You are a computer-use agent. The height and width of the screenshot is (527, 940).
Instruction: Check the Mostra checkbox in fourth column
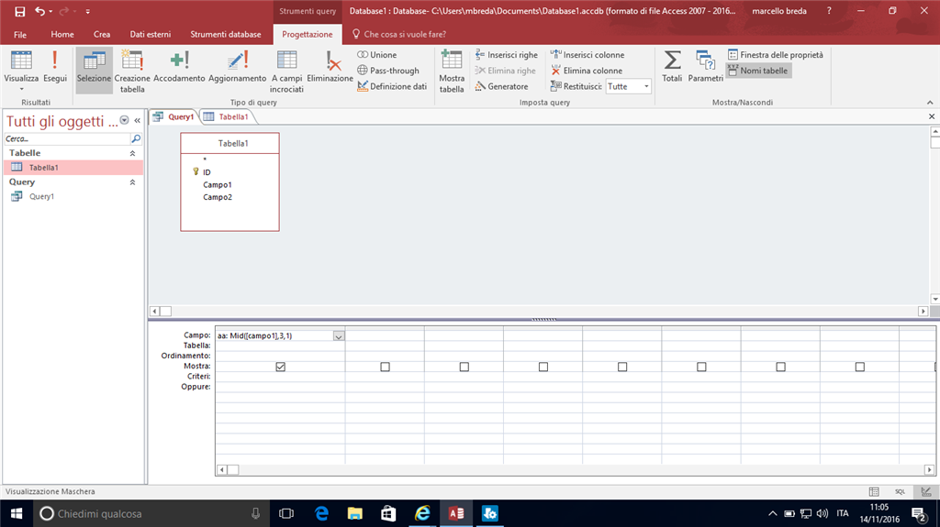click(x=543, y=367)
